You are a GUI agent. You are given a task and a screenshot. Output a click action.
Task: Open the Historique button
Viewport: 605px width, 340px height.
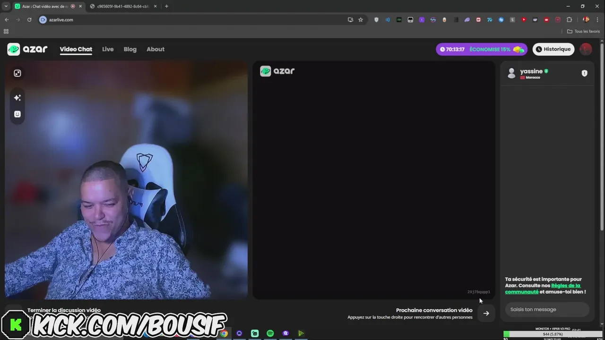tap(553, 49)
